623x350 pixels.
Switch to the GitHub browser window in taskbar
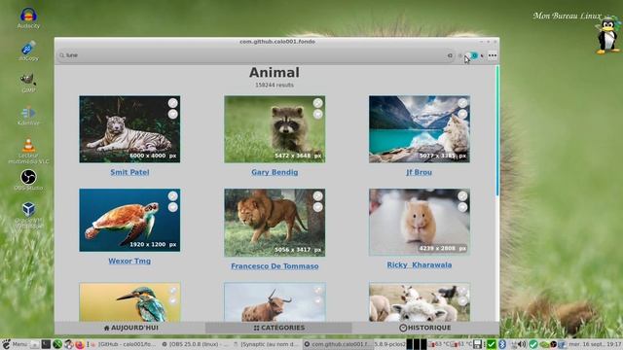[124, 344]
